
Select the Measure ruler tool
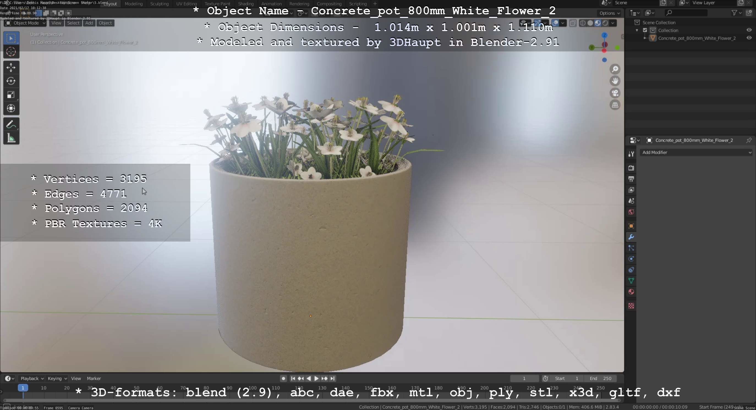click(11, 138)
